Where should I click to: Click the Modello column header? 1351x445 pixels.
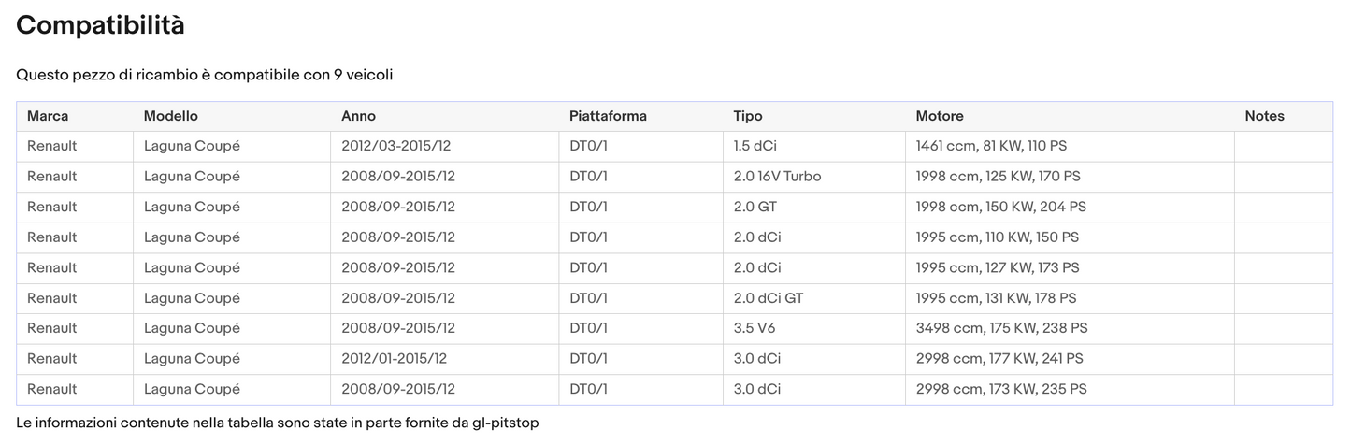click(170, 116)
